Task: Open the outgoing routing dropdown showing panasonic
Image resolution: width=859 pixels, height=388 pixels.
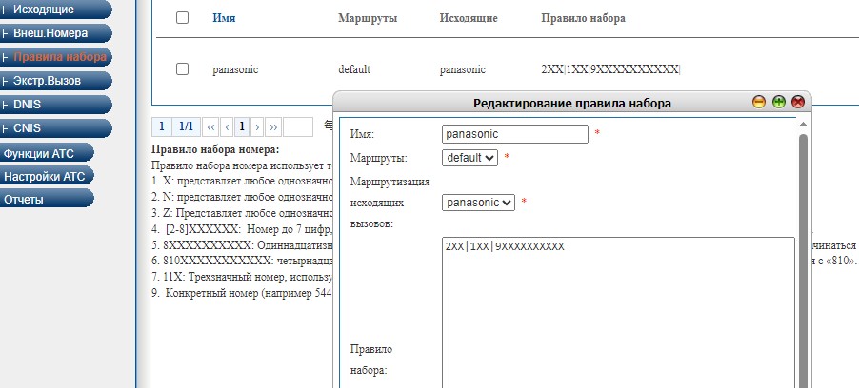Action: coord(479,203)
